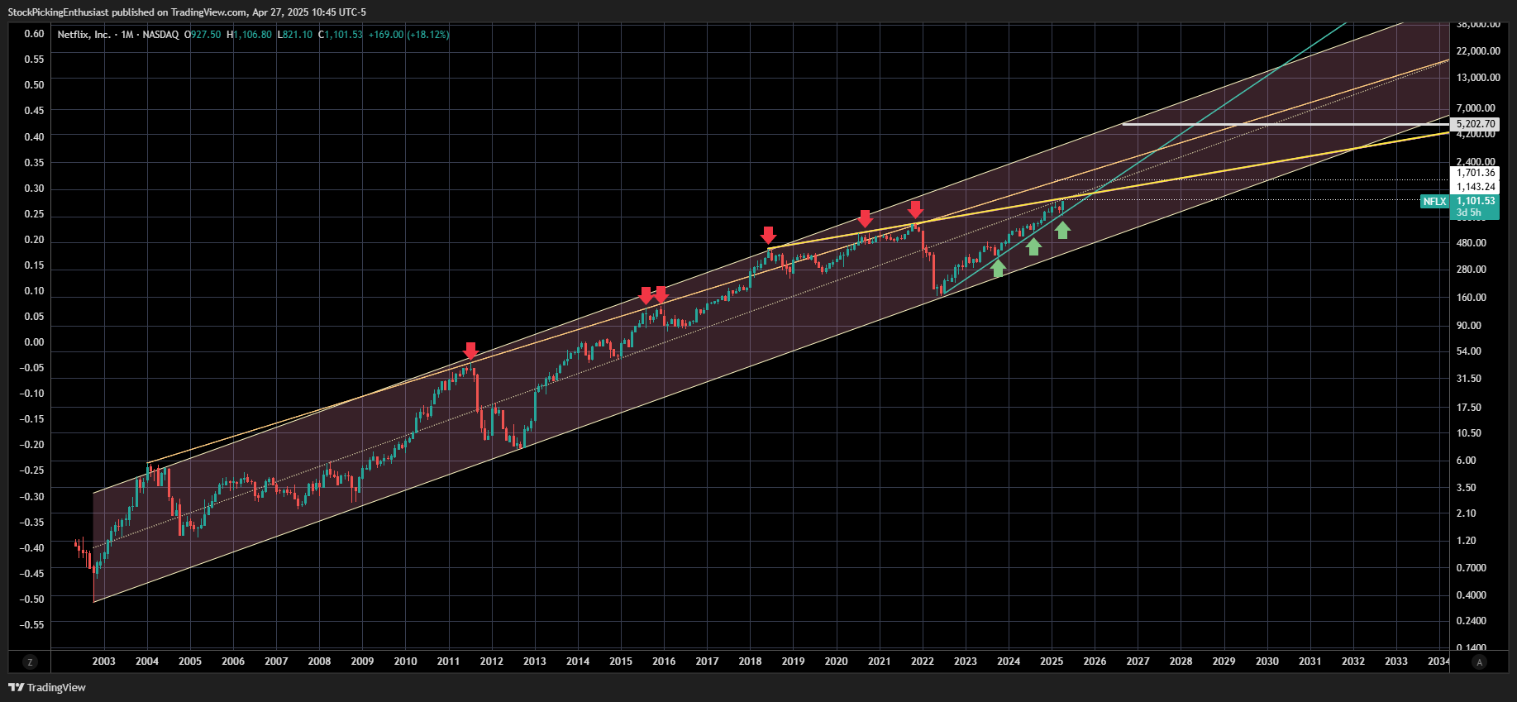Click 2003 on the time axis
Image resolution: width=1517 pixels, height=702 pixels.
coord(104,661)
